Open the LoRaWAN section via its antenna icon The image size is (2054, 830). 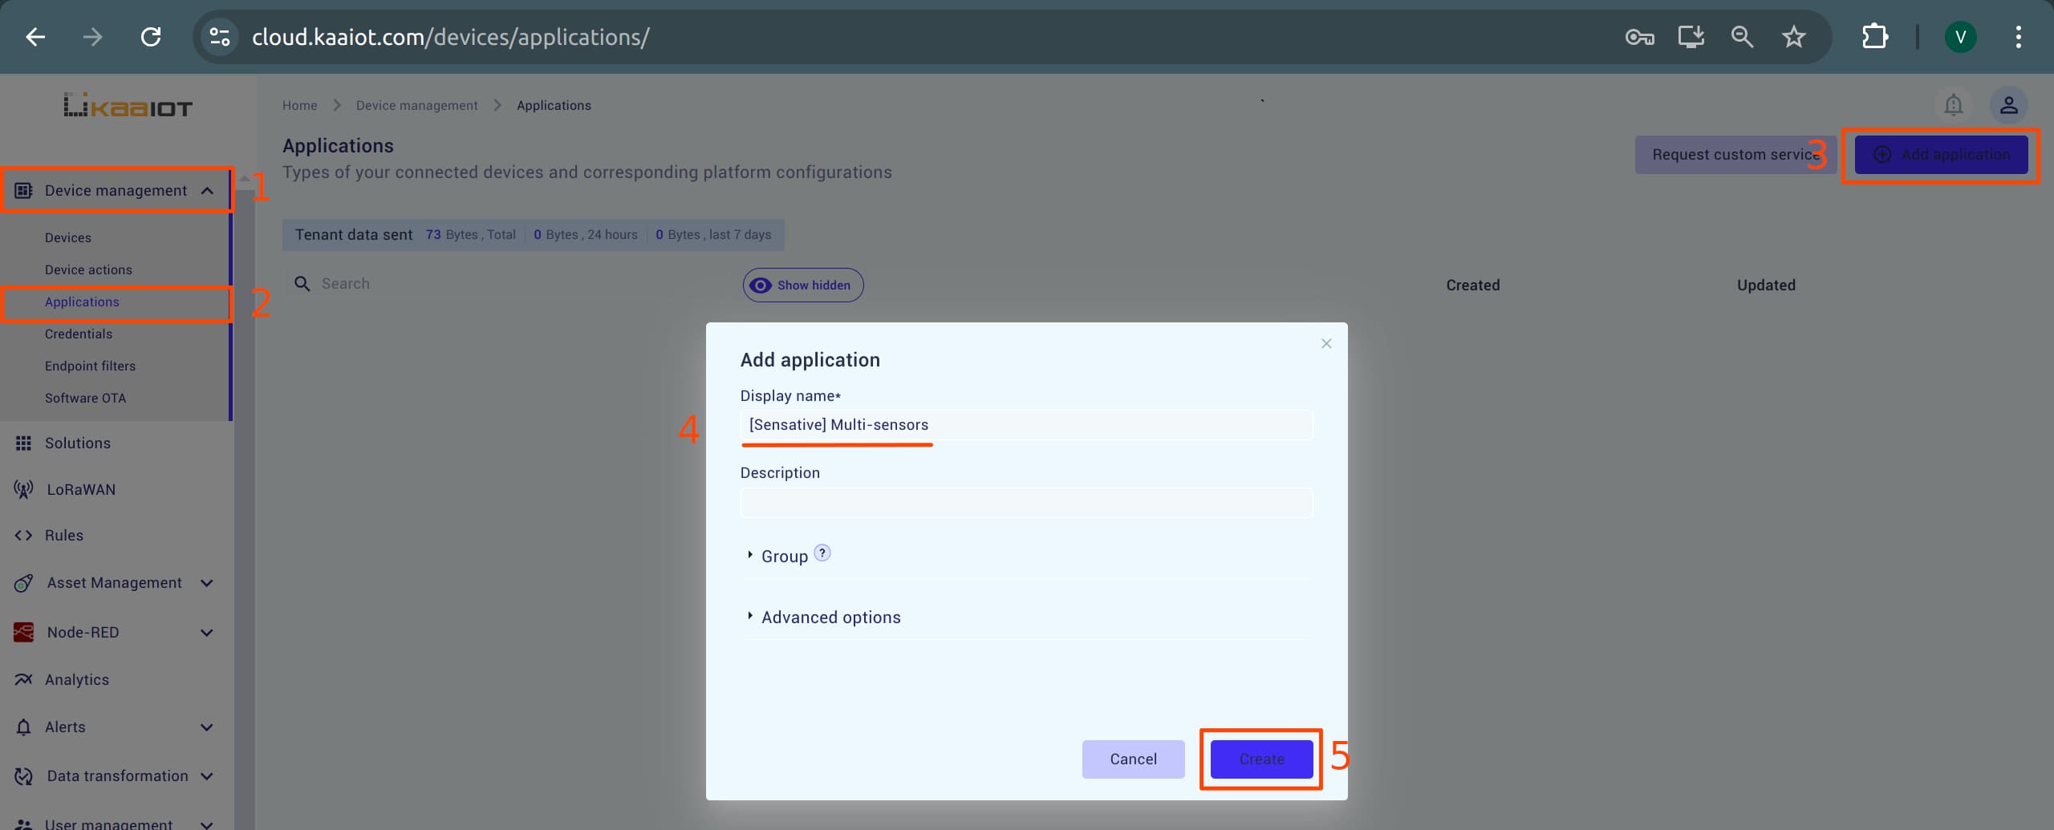point(23,489)
